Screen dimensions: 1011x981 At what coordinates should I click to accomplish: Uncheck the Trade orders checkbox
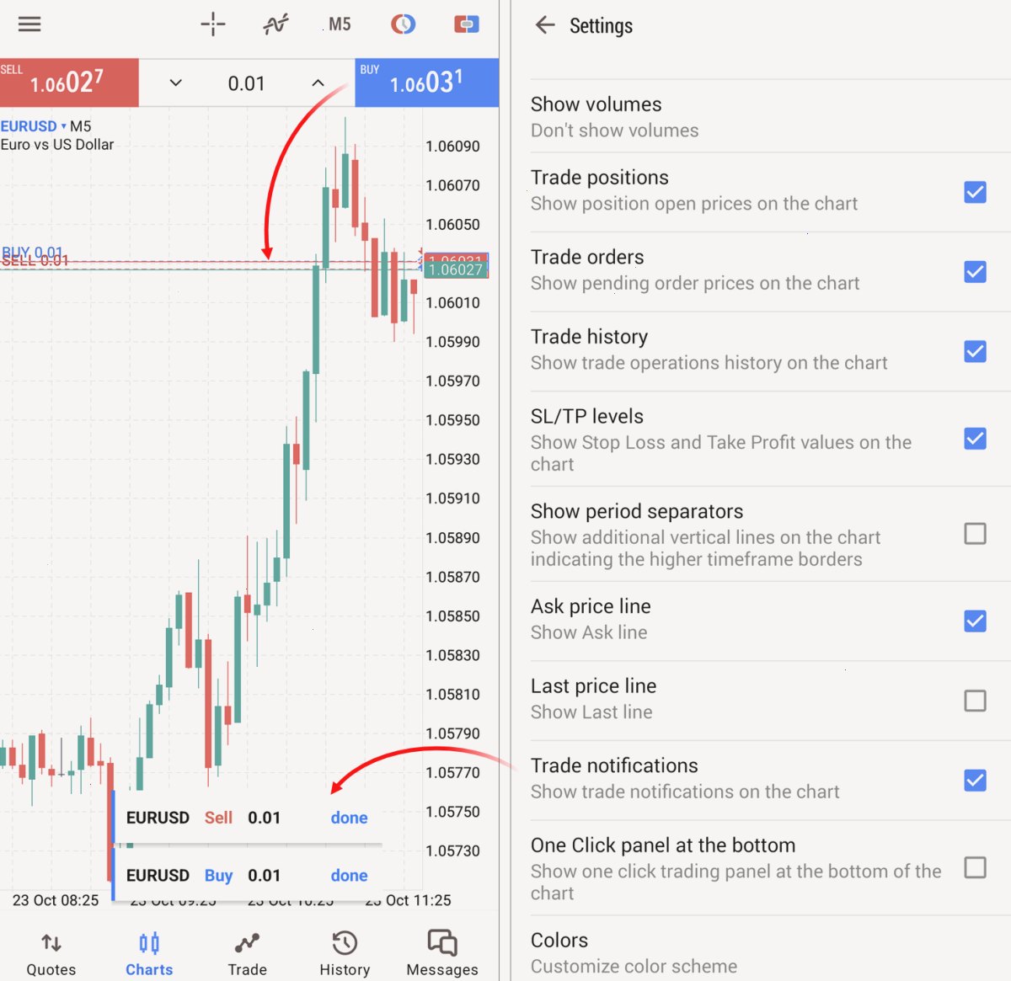(975, 272)
